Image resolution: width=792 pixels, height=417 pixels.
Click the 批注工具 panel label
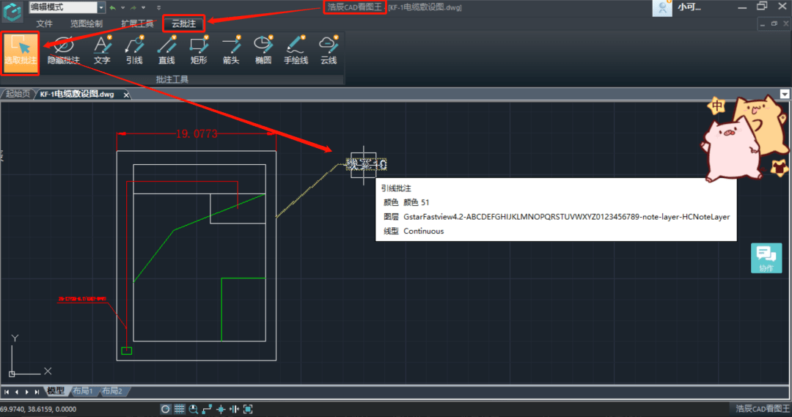[x=172, y=79]
